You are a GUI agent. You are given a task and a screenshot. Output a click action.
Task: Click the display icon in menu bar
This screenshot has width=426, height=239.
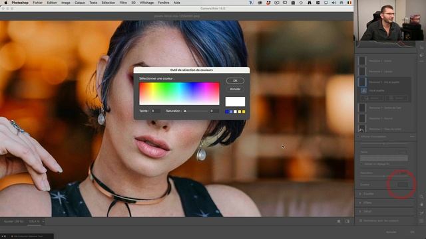coord(325,3)
